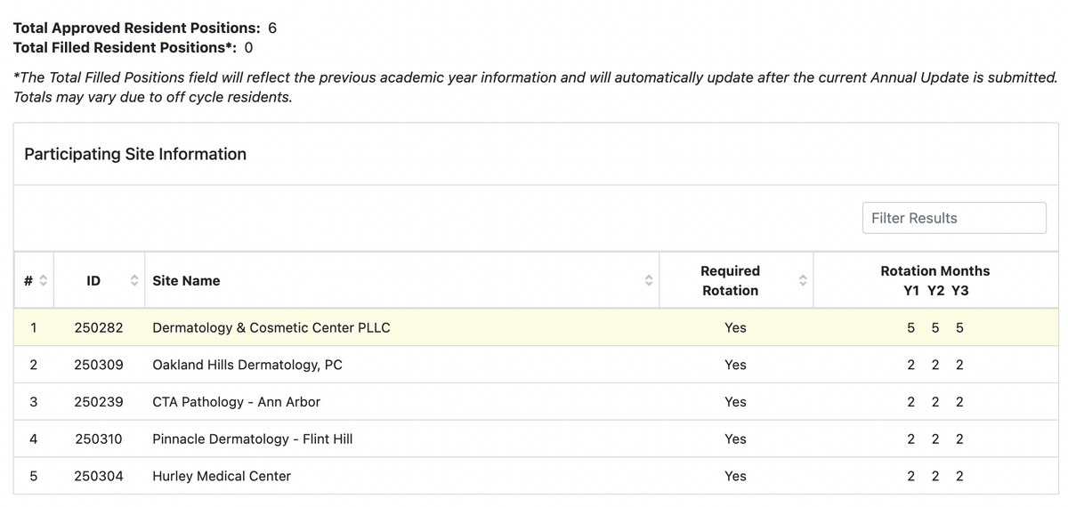The height and width of the screenshot is (507, 1068).
Task: Click the Required Rotation column header
Action: 730,280
